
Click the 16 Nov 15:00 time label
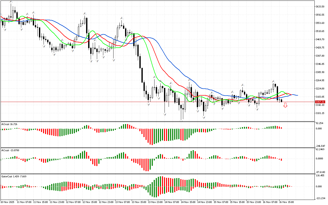pos(287,202)
